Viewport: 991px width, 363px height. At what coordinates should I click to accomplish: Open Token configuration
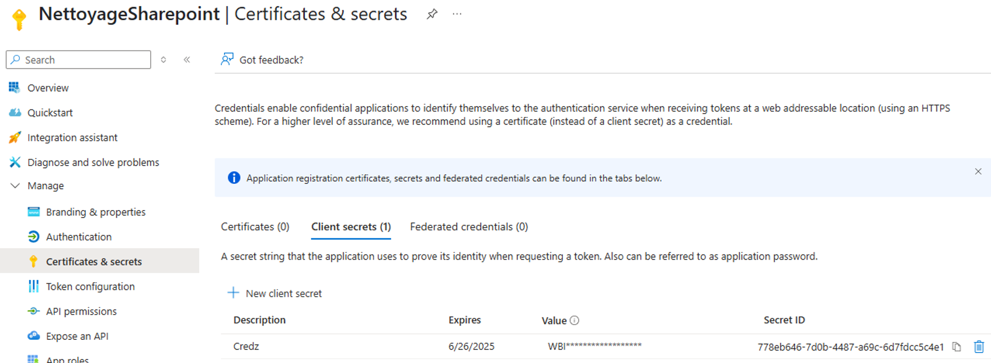tap(90, 287)
